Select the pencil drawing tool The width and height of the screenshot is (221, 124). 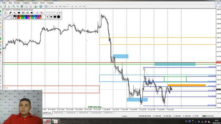pyautogui.click(x=10, y=13)
